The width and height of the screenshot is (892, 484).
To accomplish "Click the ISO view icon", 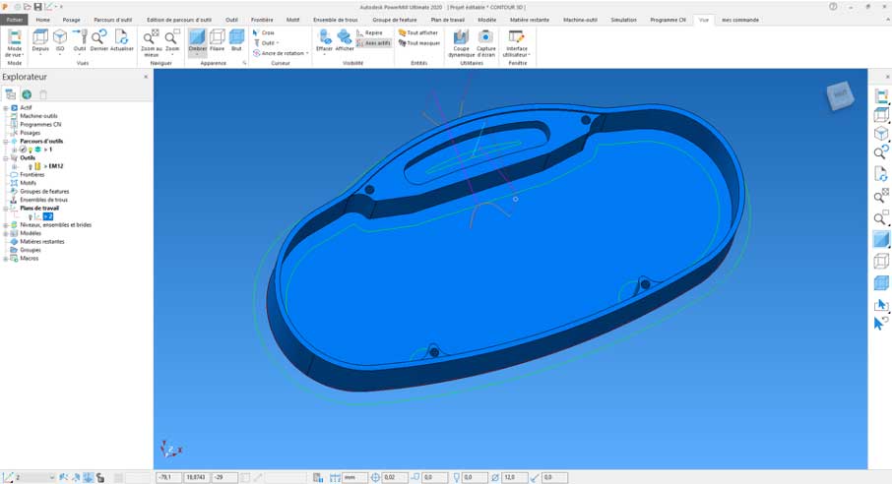I will coord(60,39).
